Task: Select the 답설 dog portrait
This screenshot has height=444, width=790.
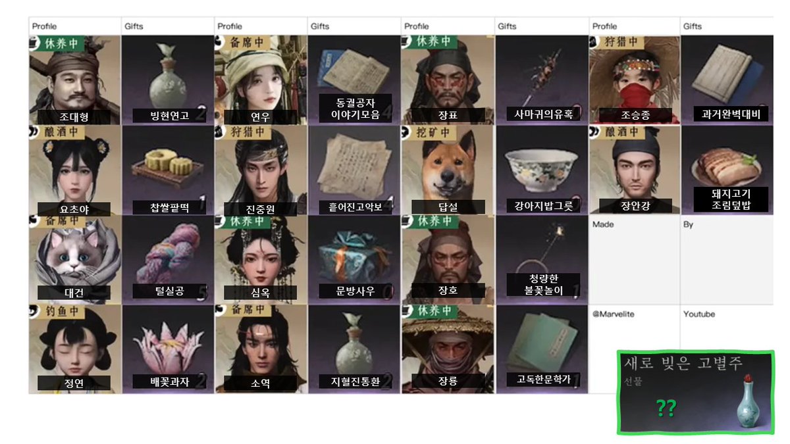Action: click(x=448, y=170)
